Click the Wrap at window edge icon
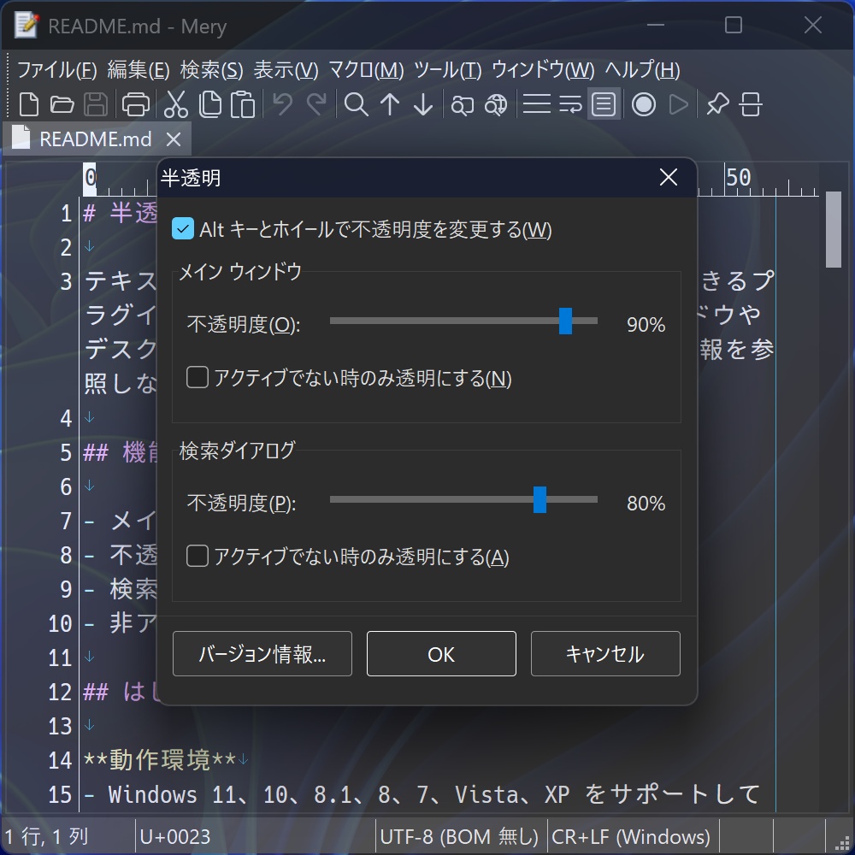Viewport: 855px width, 855px height. coord(604,104)
